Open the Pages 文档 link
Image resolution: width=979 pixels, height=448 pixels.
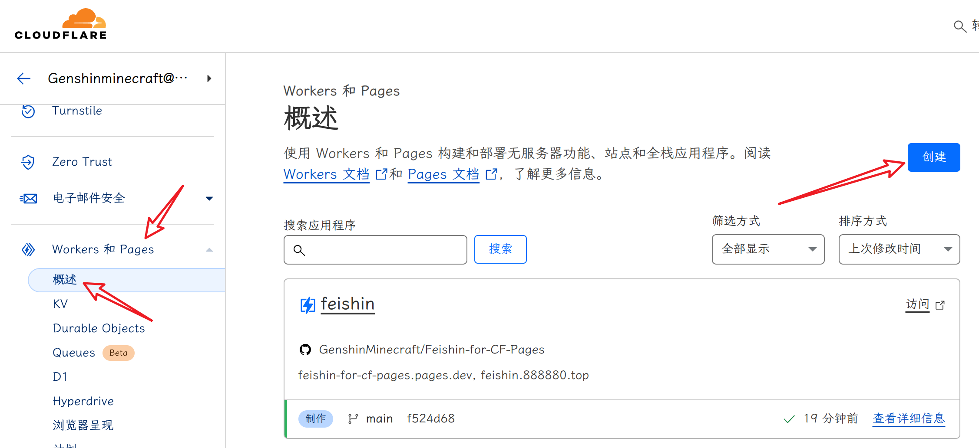pos(443,174)
